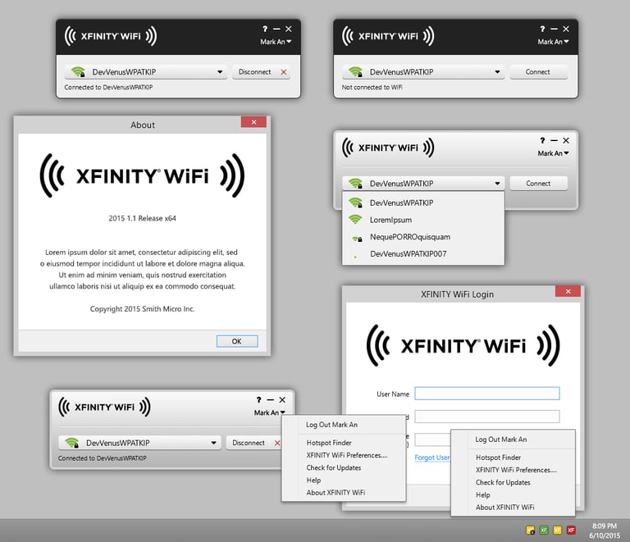Click 'Not connected to WiFi' status text
The height and width of the screenshot is (542, 630).
[x=372, y=87]
